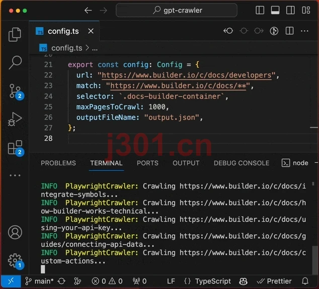Toggle the secondary side bar layout button
This screenshot has height=289, width=319.
pos(290,10)
